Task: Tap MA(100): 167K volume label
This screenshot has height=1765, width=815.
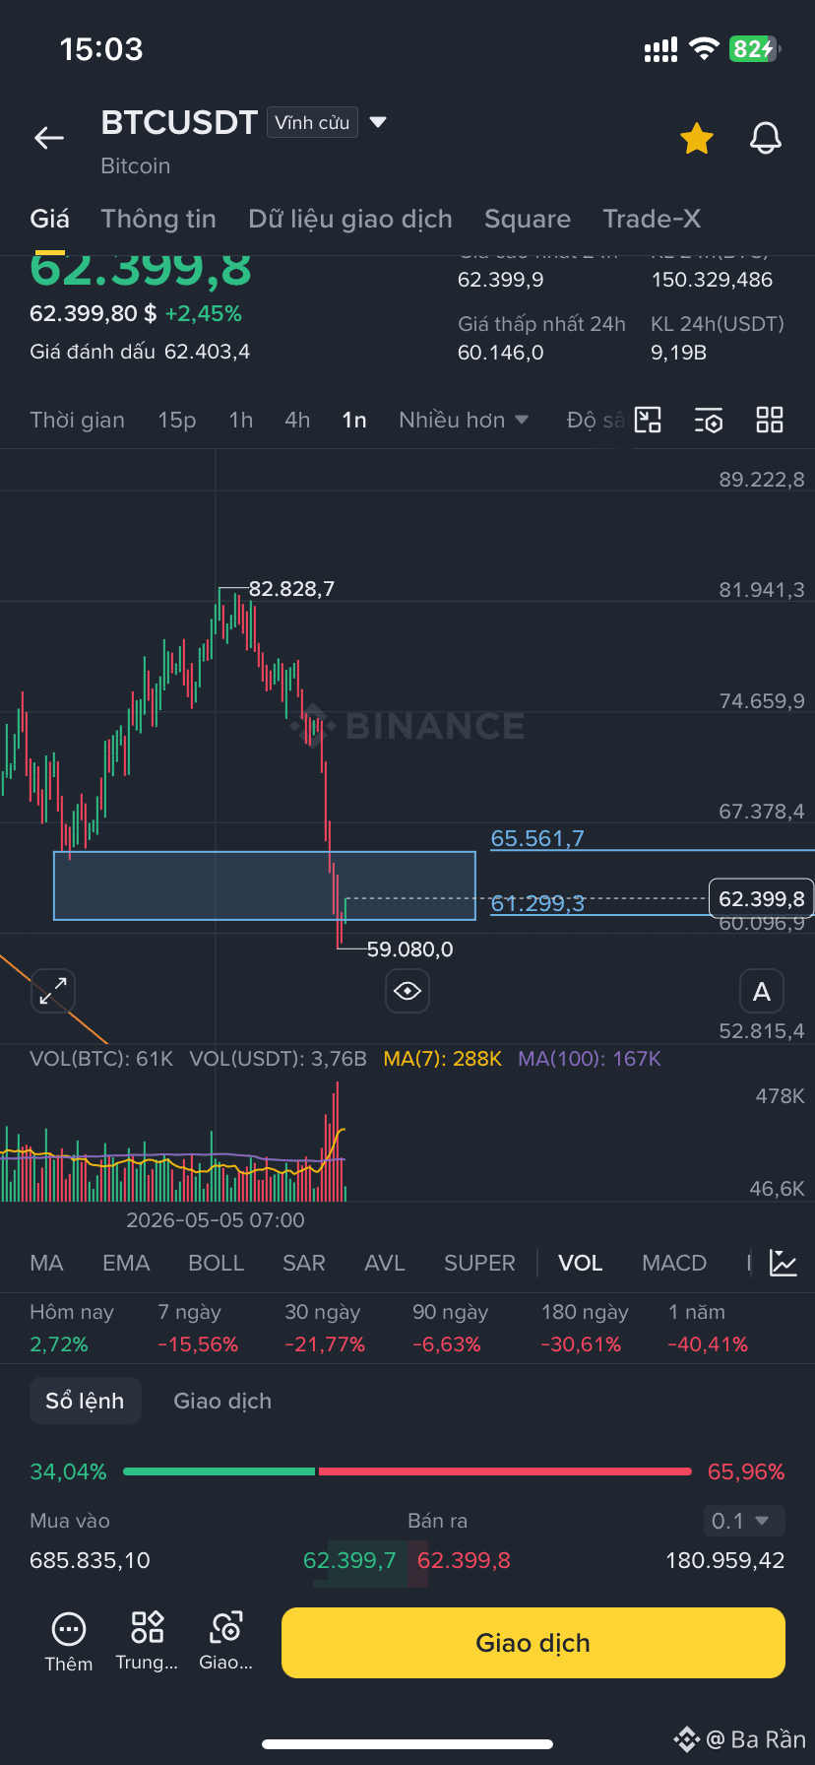Action: coord(590,1059)
